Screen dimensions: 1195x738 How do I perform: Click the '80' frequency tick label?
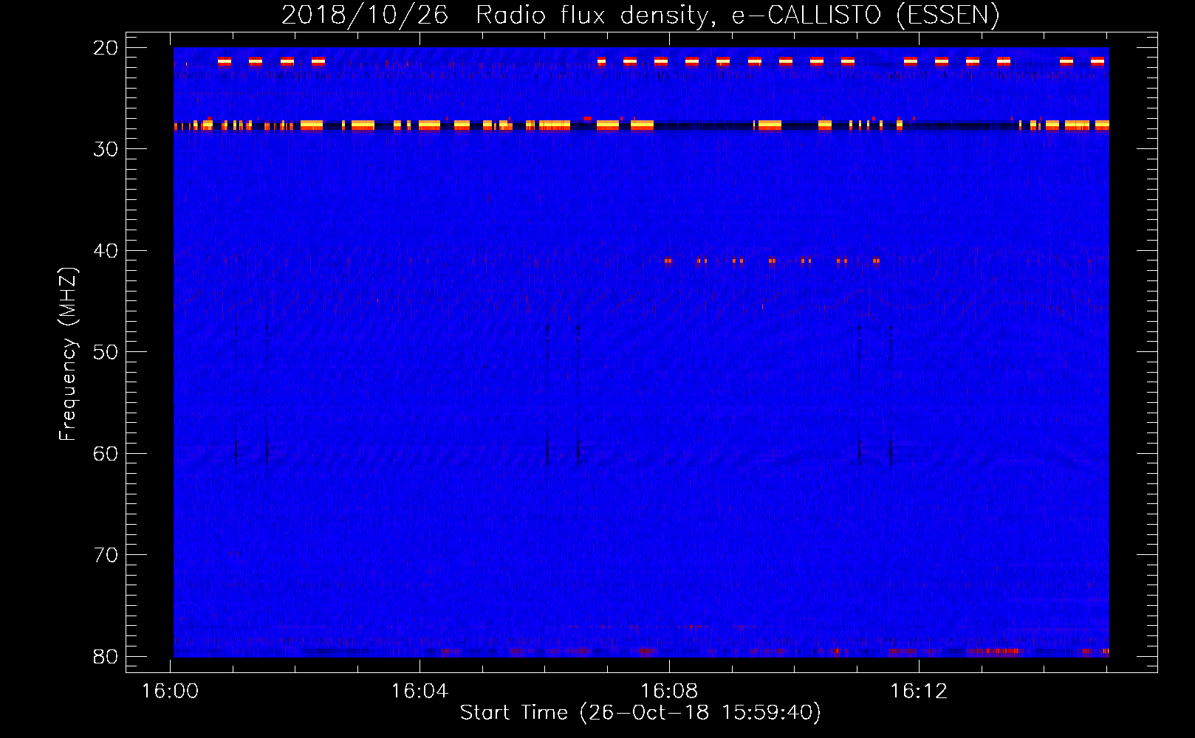coord(106,657)
